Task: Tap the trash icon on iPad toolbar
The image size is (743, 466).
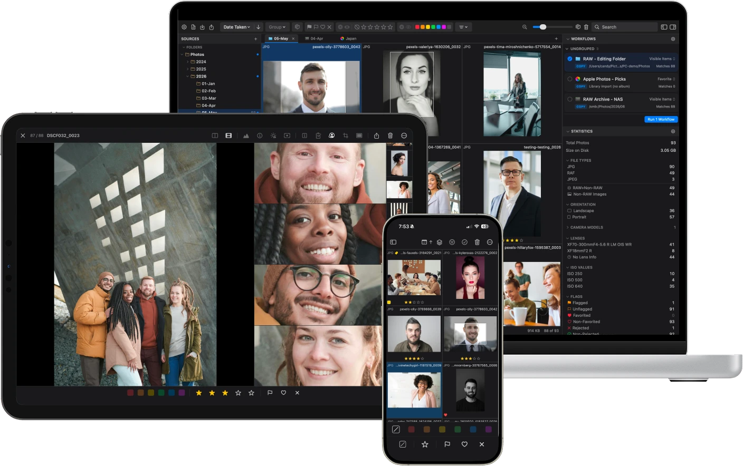Action: (390, 135)
